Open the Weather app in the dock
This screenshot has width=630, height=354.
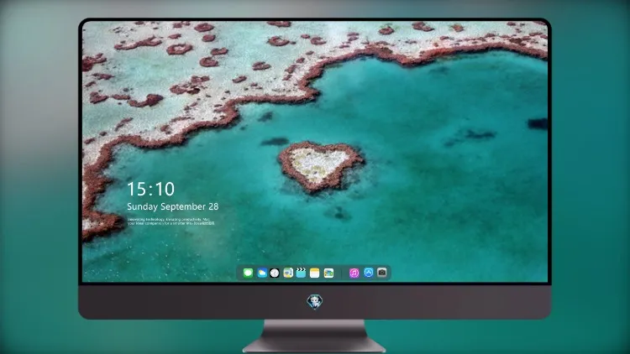click(x=261, y=273)
